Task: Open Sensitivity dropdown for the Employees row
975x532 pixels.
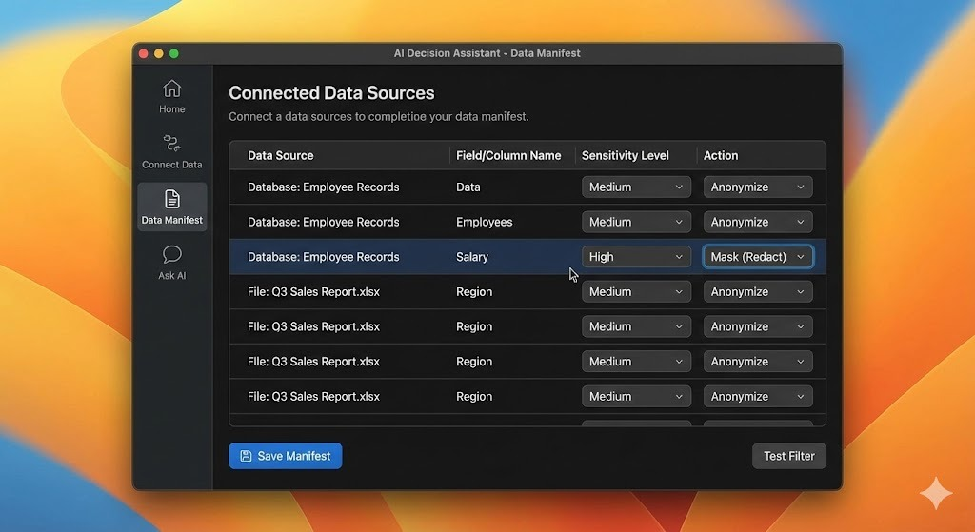Action: click(635, 222)
